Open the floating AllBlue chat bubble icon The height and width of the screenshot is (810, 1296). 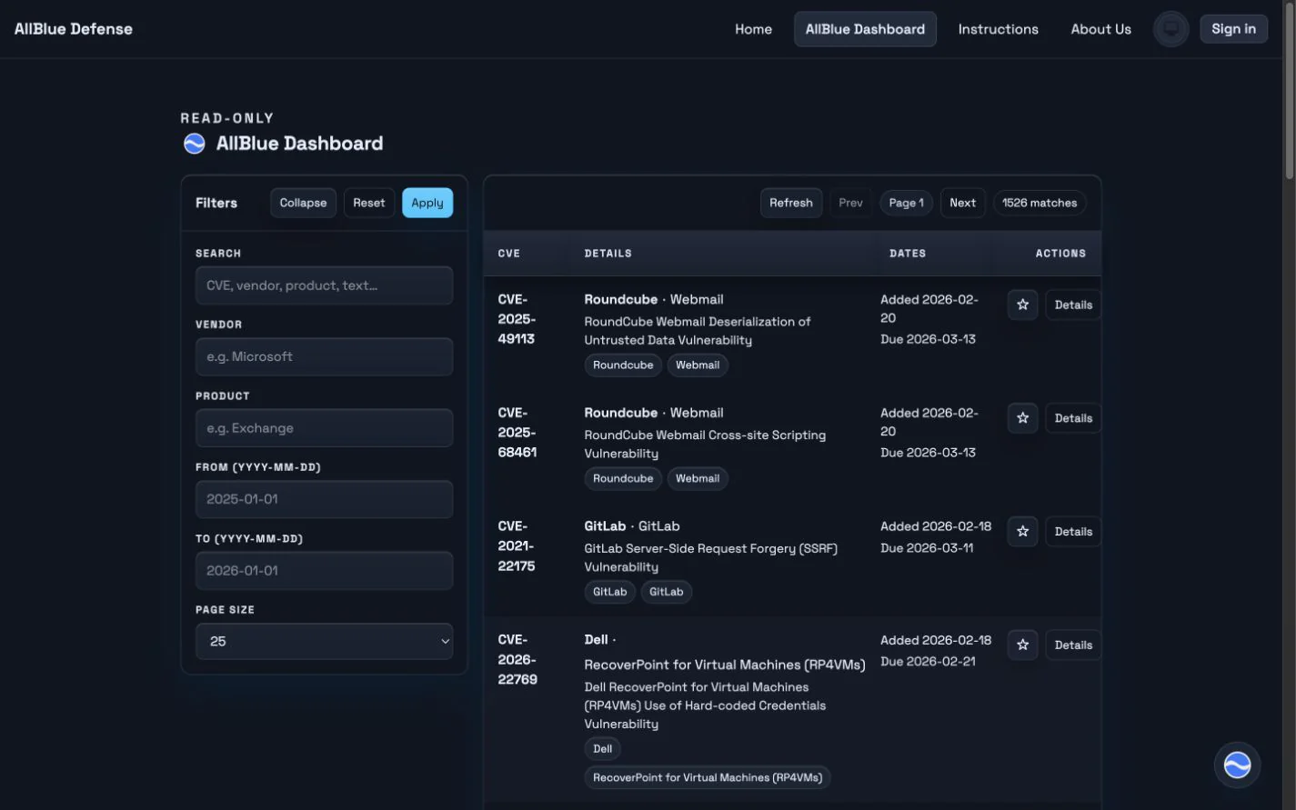tap(1237, 765)
